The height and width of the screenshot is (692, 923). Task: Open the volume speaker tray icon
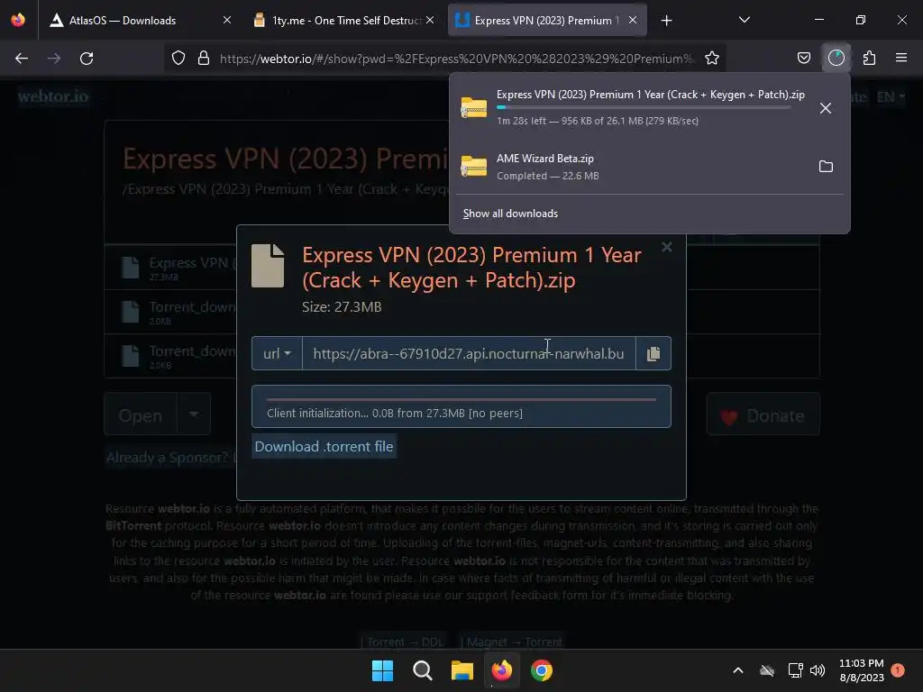(817, 670)
